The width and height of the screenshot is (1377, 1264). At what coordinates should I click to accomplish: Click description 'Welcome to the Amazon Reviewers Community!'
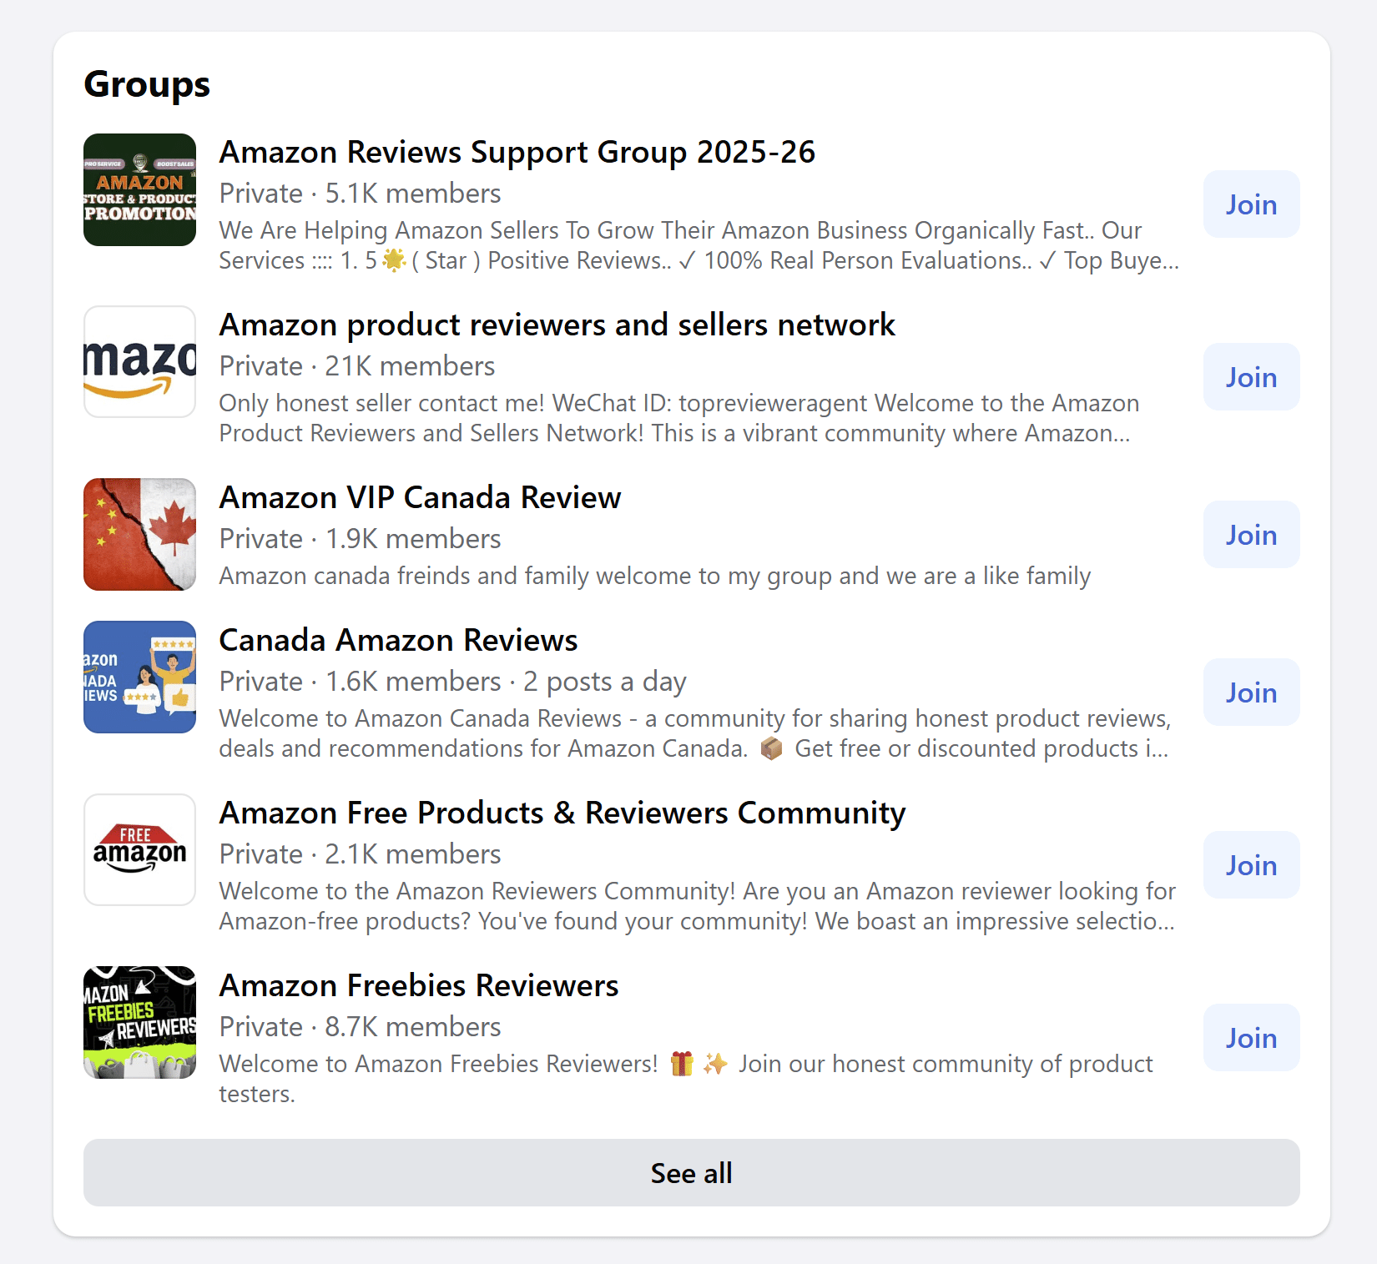pyautogui.click(x=698, y=906)
